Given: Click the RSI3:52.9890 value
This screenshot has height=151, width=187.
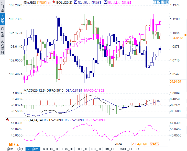Looking at the screenshot, I should point(95,120).
